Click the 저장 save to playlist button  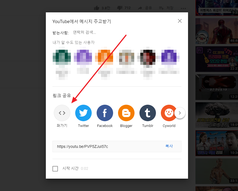166,8
